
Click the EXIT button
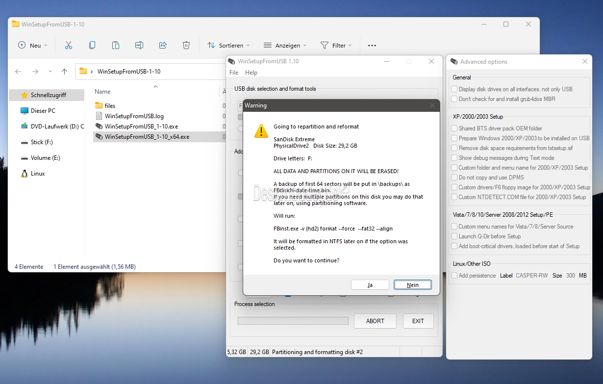418,321
